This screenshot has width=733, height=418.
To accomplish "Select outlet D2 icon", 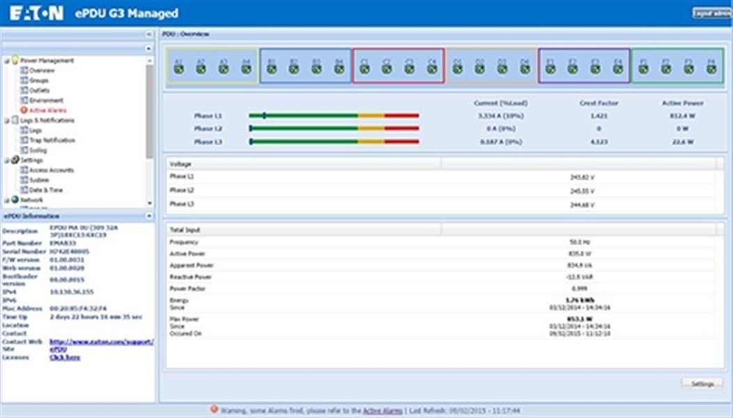I will [x=479, y=69].
